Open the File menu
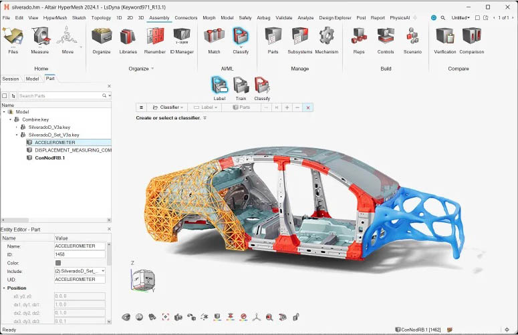 pos(6,18)
